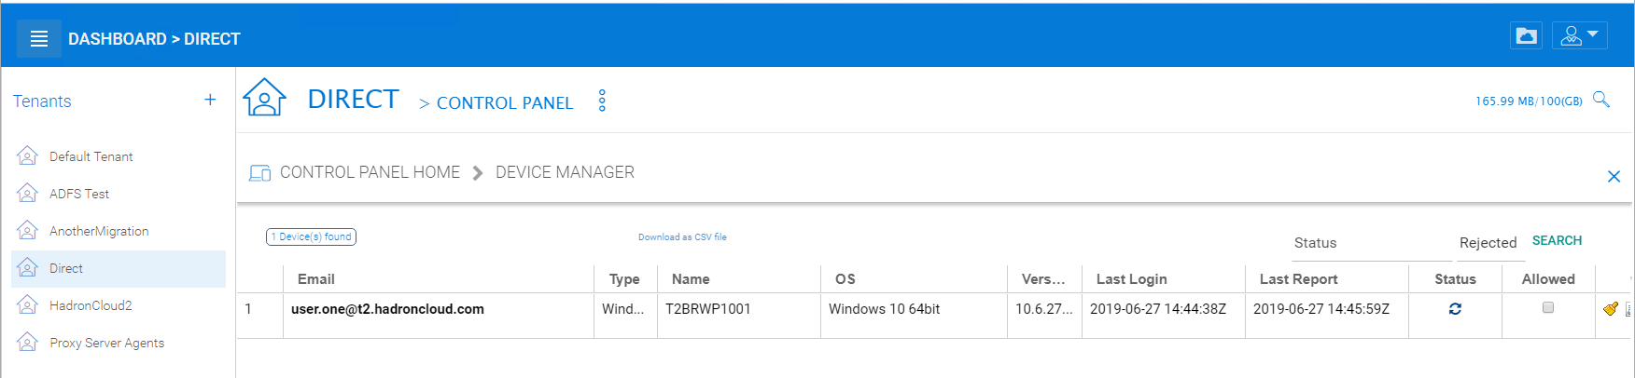The width and height of the screenshot is (1635, 378).
Task: Click the Status column header
Action: click(1455, 279)
